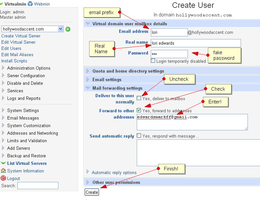Check Yes, deliver to mailbox checkbox
Screen dimensions: 260x200
139,98
